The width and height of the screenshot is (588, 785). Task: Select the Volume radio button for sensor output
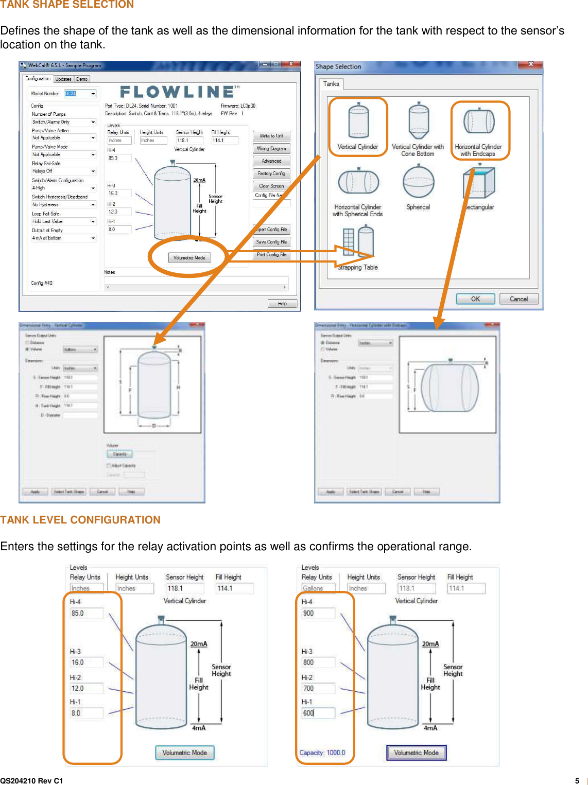[x=26, y=349]
